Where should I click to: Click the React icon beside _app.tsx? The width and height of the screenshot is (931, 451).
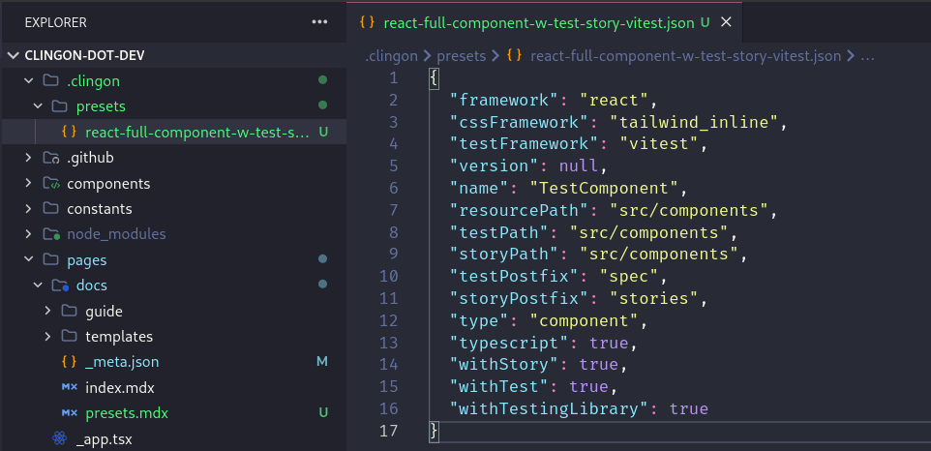[59, 438]
